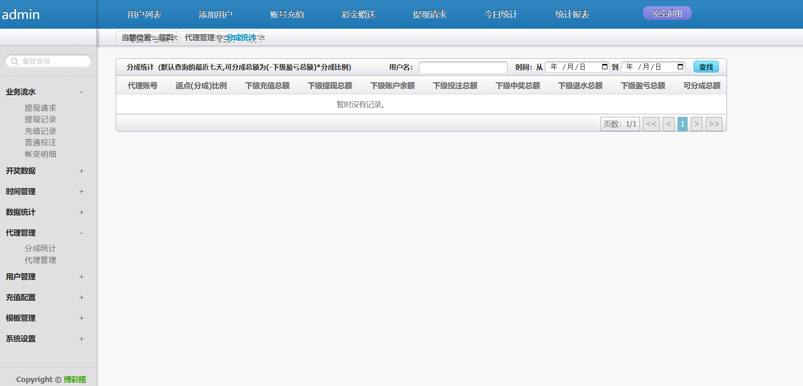Click the 查找 search button
The height and width of the screenshot is (386, 803).
tap(706, 67)
